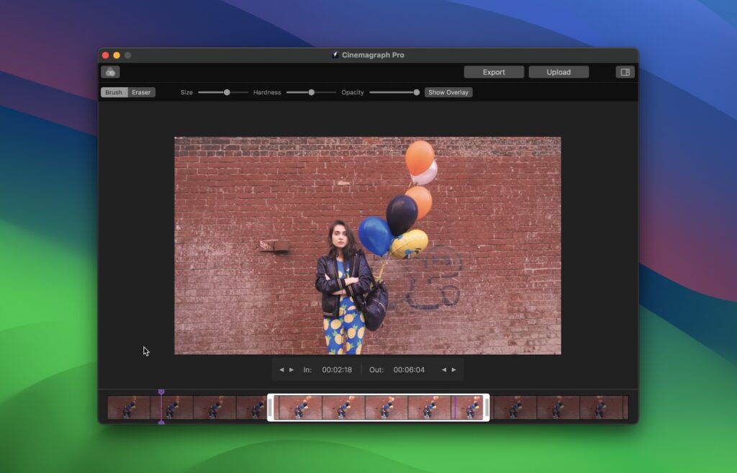The image size is (737, 473).
Task: Export the cinemagraph
Action: (494, 72)
